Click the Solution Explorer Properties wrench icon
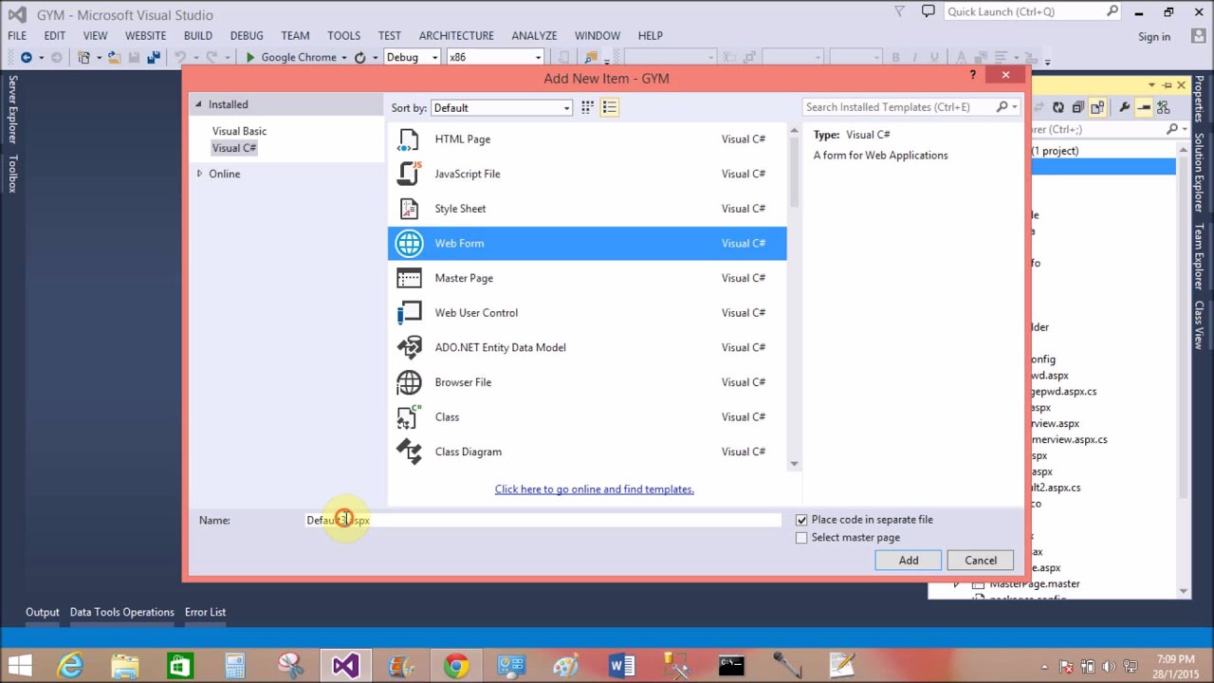This screenshot has width=1214, height=683. (1124, 107)
